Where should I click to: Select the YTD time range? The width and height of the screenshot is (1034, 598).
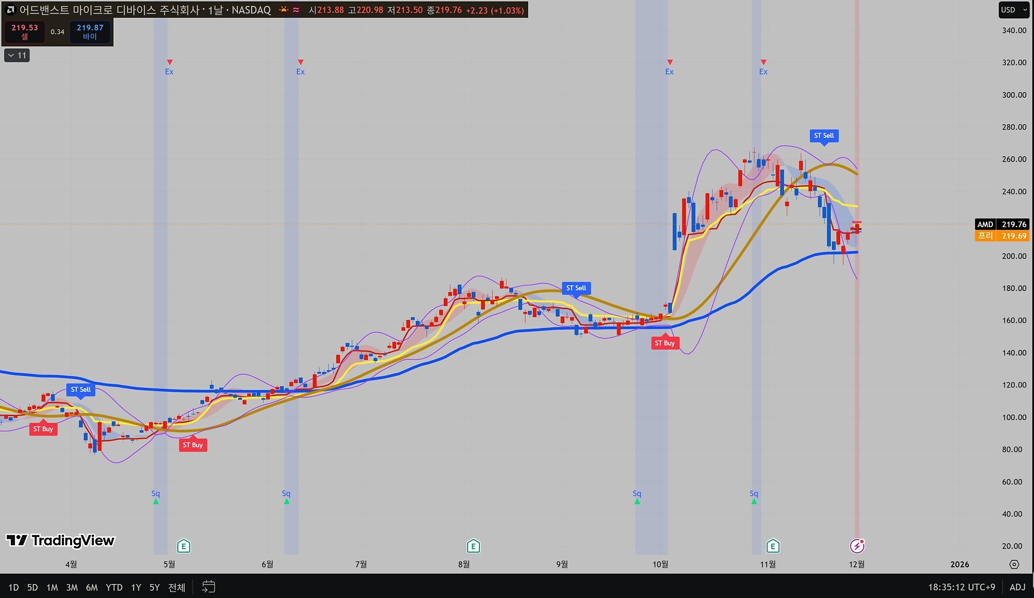click(x=114, y=587)
